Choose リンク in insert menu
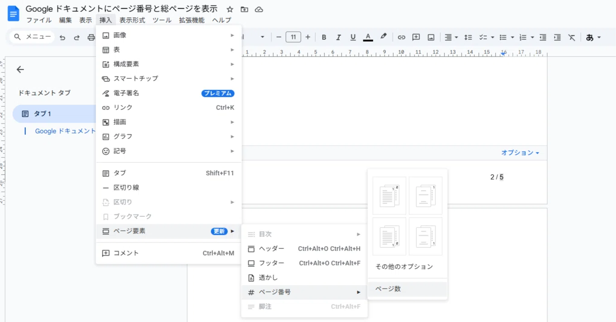 tap(168, 108)
